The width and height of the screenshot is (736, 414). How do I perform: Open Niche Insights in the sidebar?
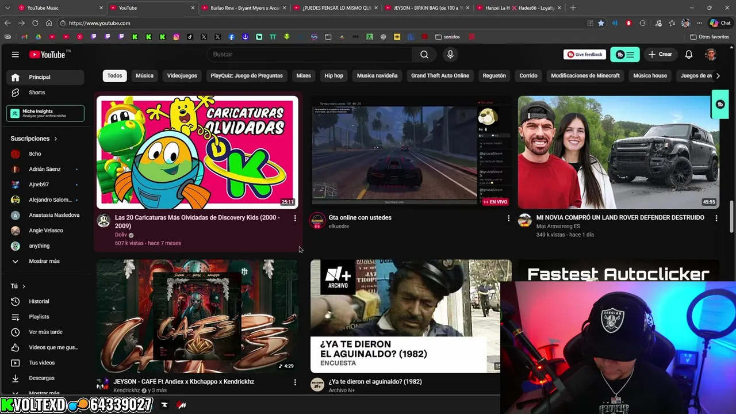[45, 113]
